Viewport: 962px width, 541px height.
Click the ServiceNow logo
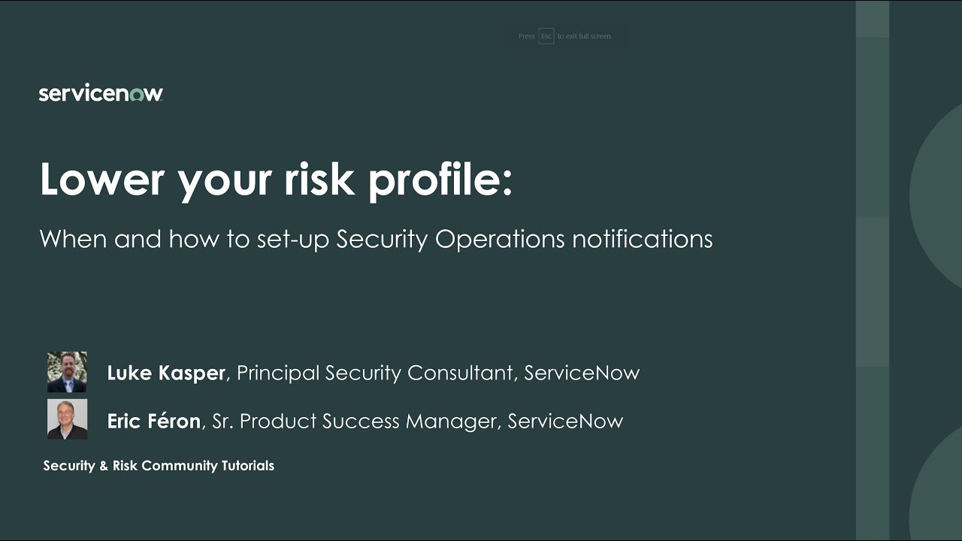point(101,93)
